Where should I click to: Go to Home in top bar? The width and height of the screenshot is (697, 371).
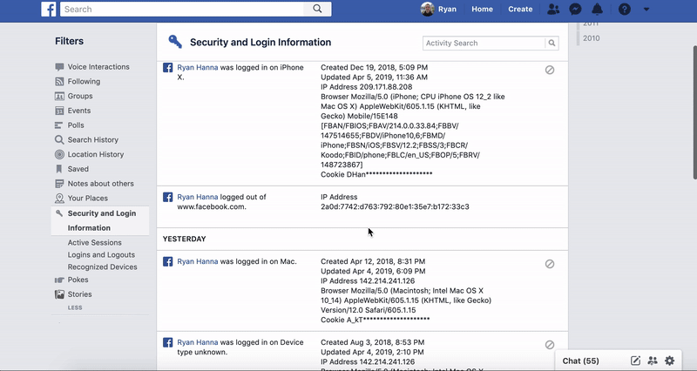click(483, 9)
